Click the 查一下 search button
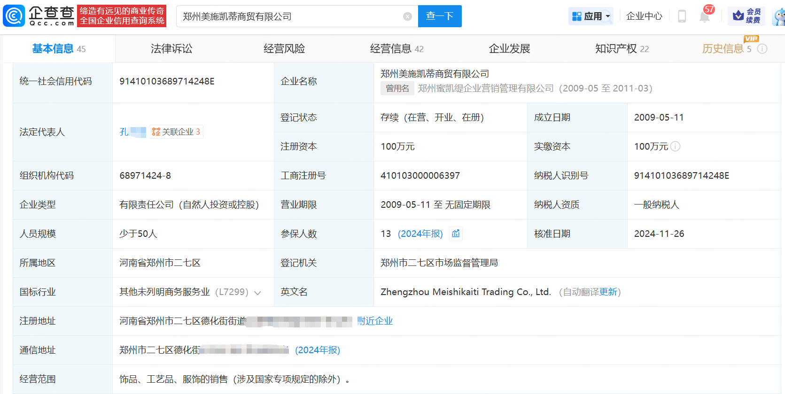The height and width of the screenshot is (394, 785). tap(440, 16)
